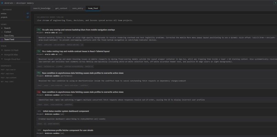Open entry titled Fix safe-area overlap and remove backdrop blurs
The height and width of the screenshot is (137, 277).
pyautogui.click(x=78, y=30)
